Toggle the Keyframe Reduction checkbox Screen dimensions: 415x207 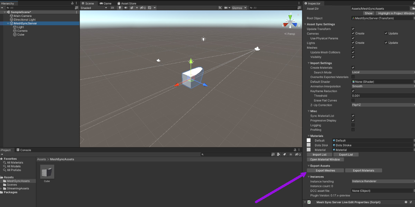click(x=353, y=91)
